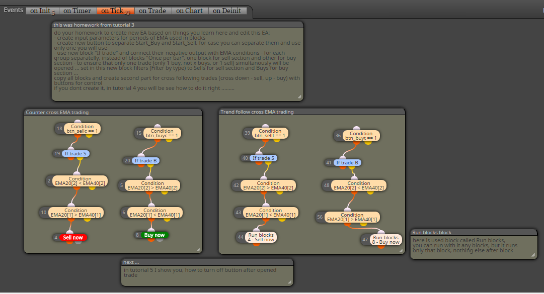Viewport: 544px width, 294px height.
Task: Open the on Deinit tab
Action: click(x=227, y=11)
